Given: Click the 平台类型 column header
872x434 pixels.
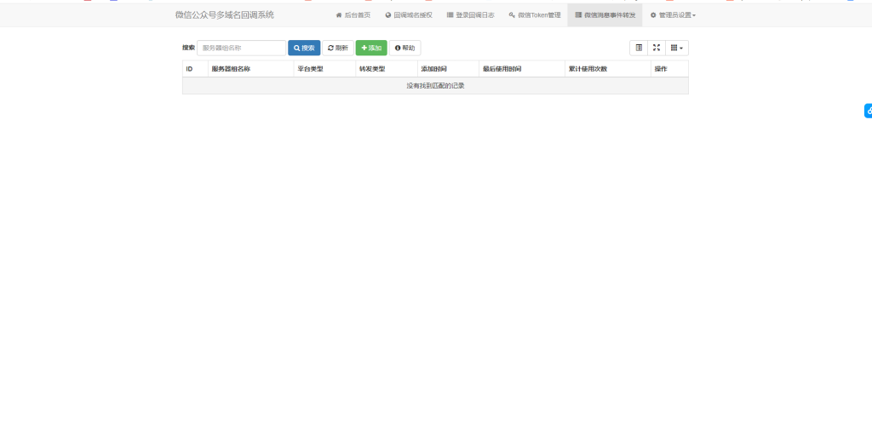Looking at the screenshot, I should click(x=324, y=69).
